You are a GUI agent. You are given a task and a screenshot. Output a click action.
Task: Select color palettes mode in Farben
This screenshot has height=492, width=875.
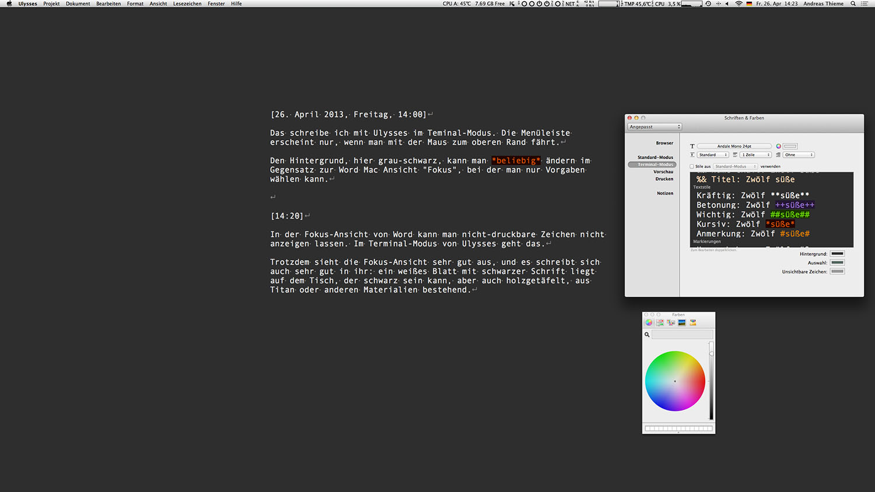(671, 322)
